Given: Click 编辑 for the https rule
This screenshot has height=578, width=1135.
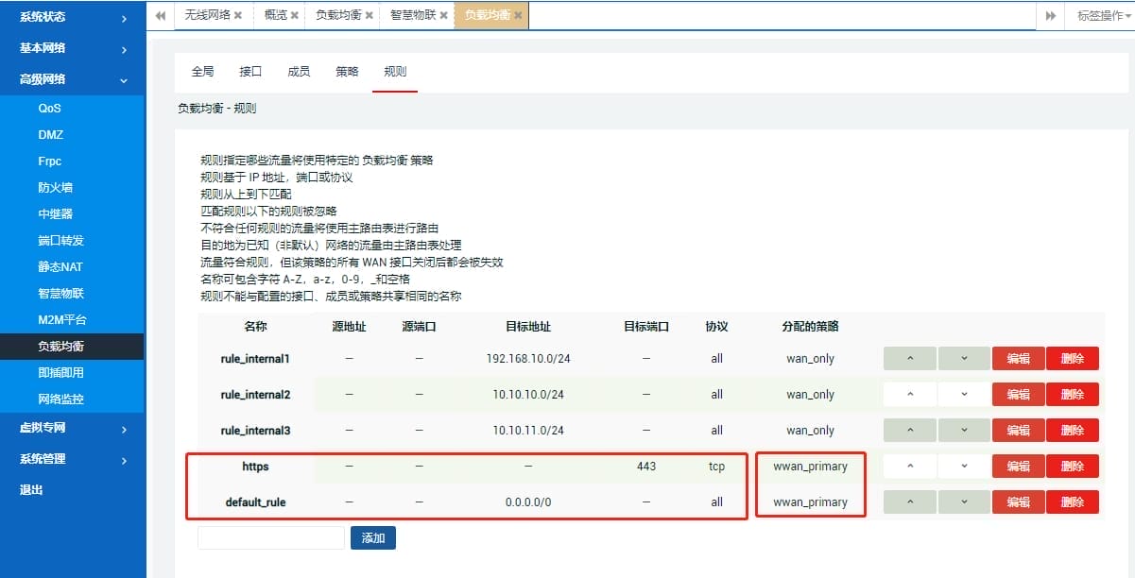Looking at the screenshot, I should pos(1018,467).
